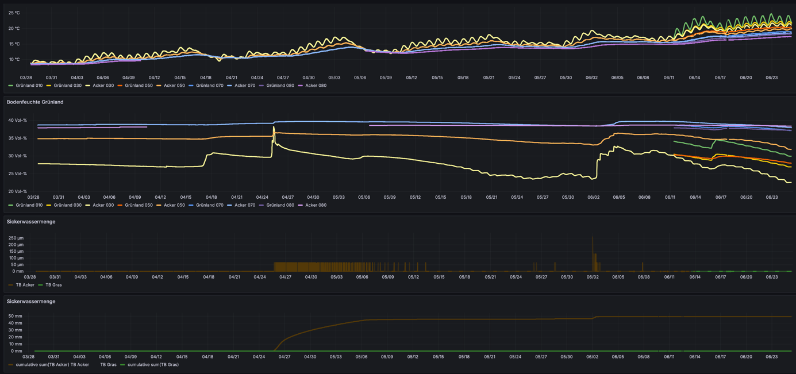The height and width of the screenshot is (374, 796).
Task: Click the 10 °C label on temperature axis
Action: click(x=14, y=59)
